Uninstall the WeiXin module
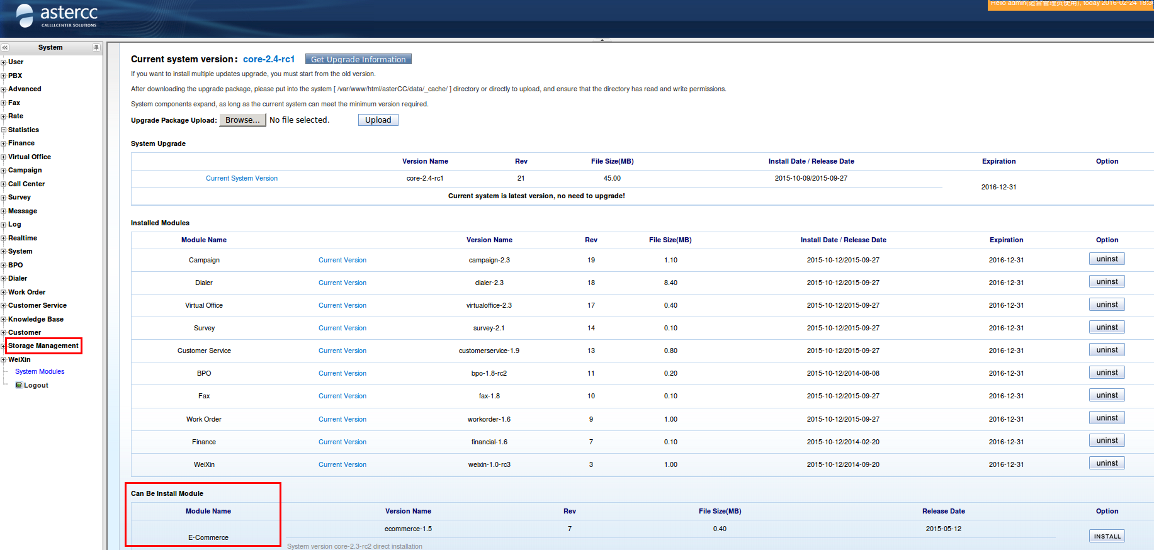The height and width of the screenshot is (550, 1154). [x=1106, y=463]
